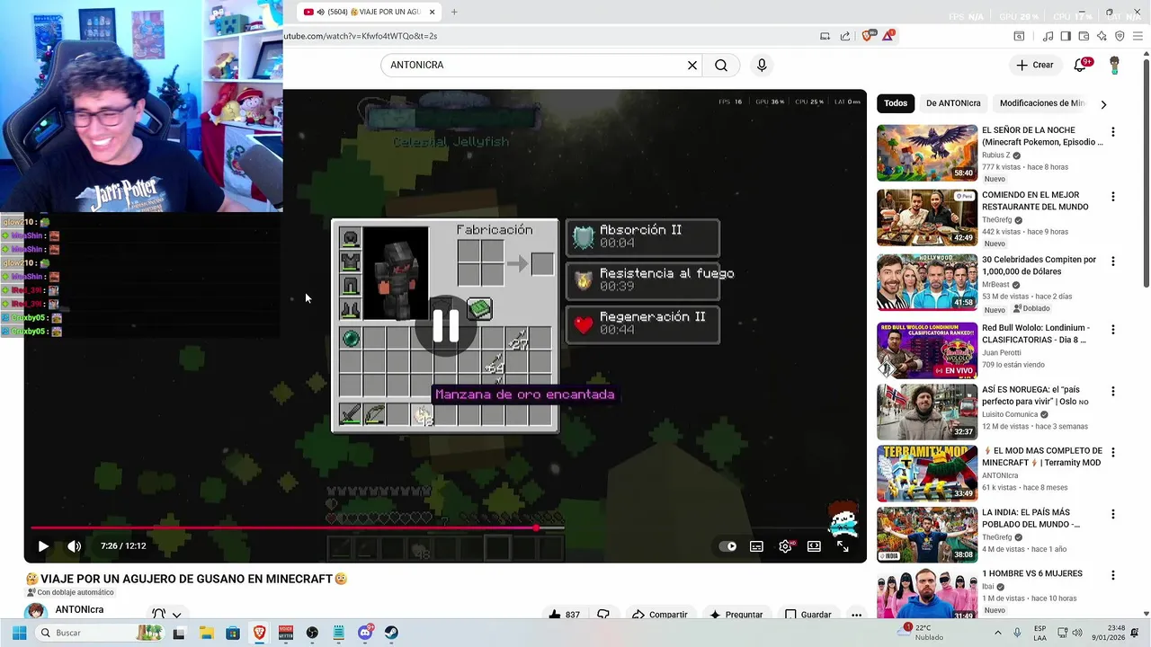Open options for 1 HOMBRE VS 6 MUJERES video
Screen dimensions: 1151x647
pyautogui.click(x=1113, y=576)
